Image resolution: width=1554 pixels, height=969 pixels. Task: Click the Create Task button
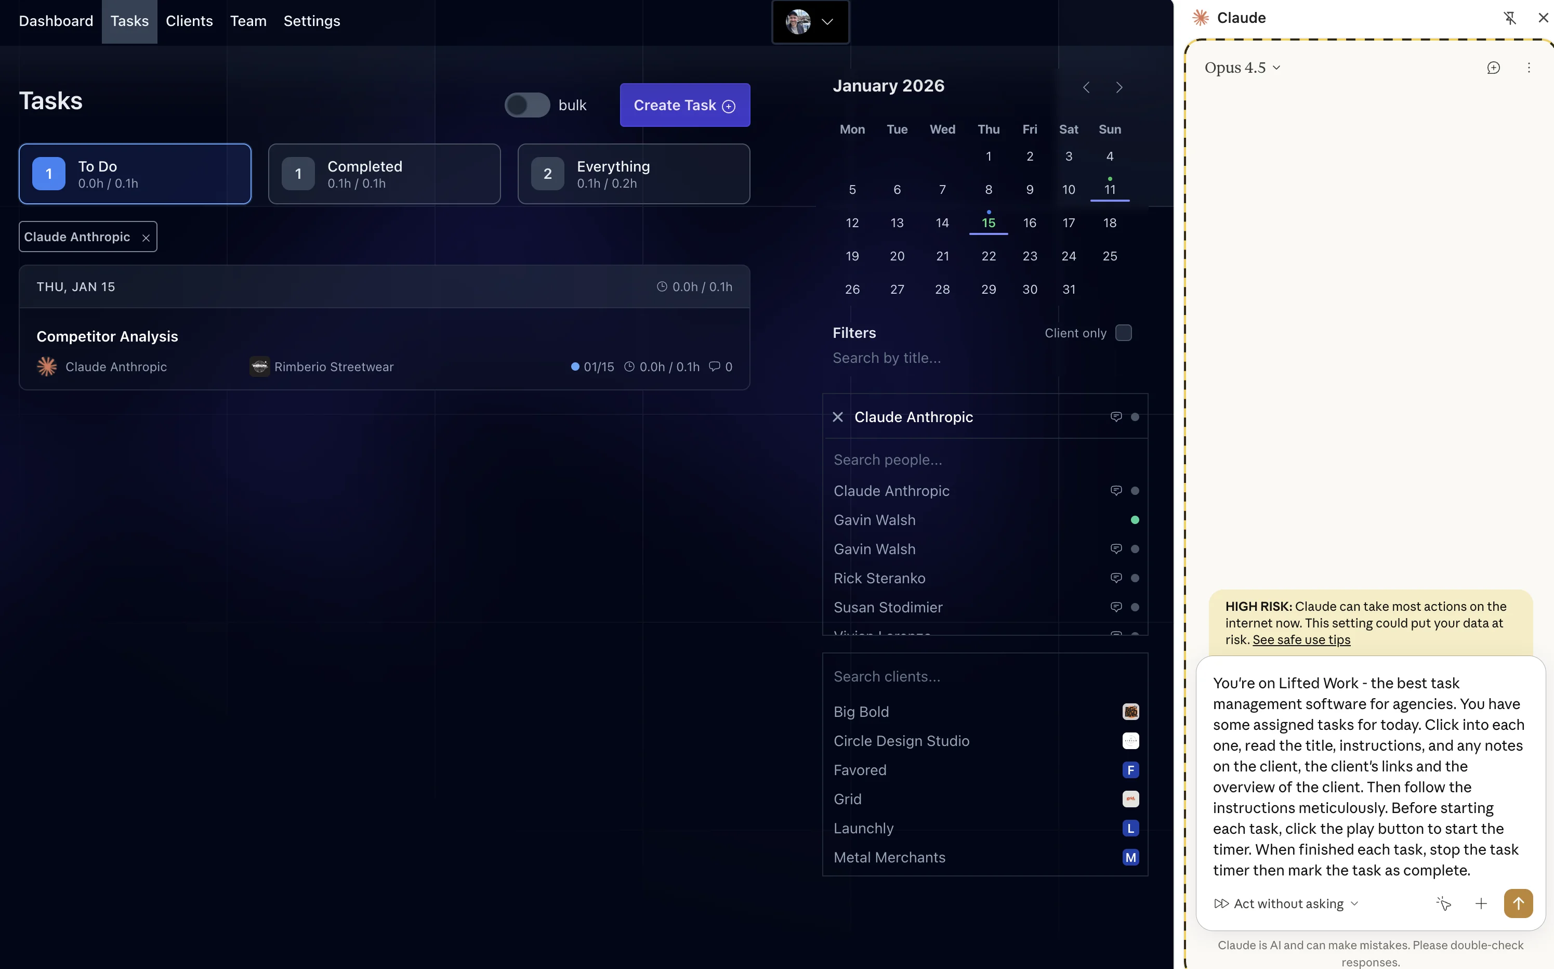(685, 105)
